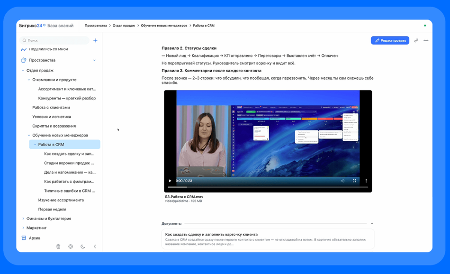Click the Архив box icon

tap(24, 238)
